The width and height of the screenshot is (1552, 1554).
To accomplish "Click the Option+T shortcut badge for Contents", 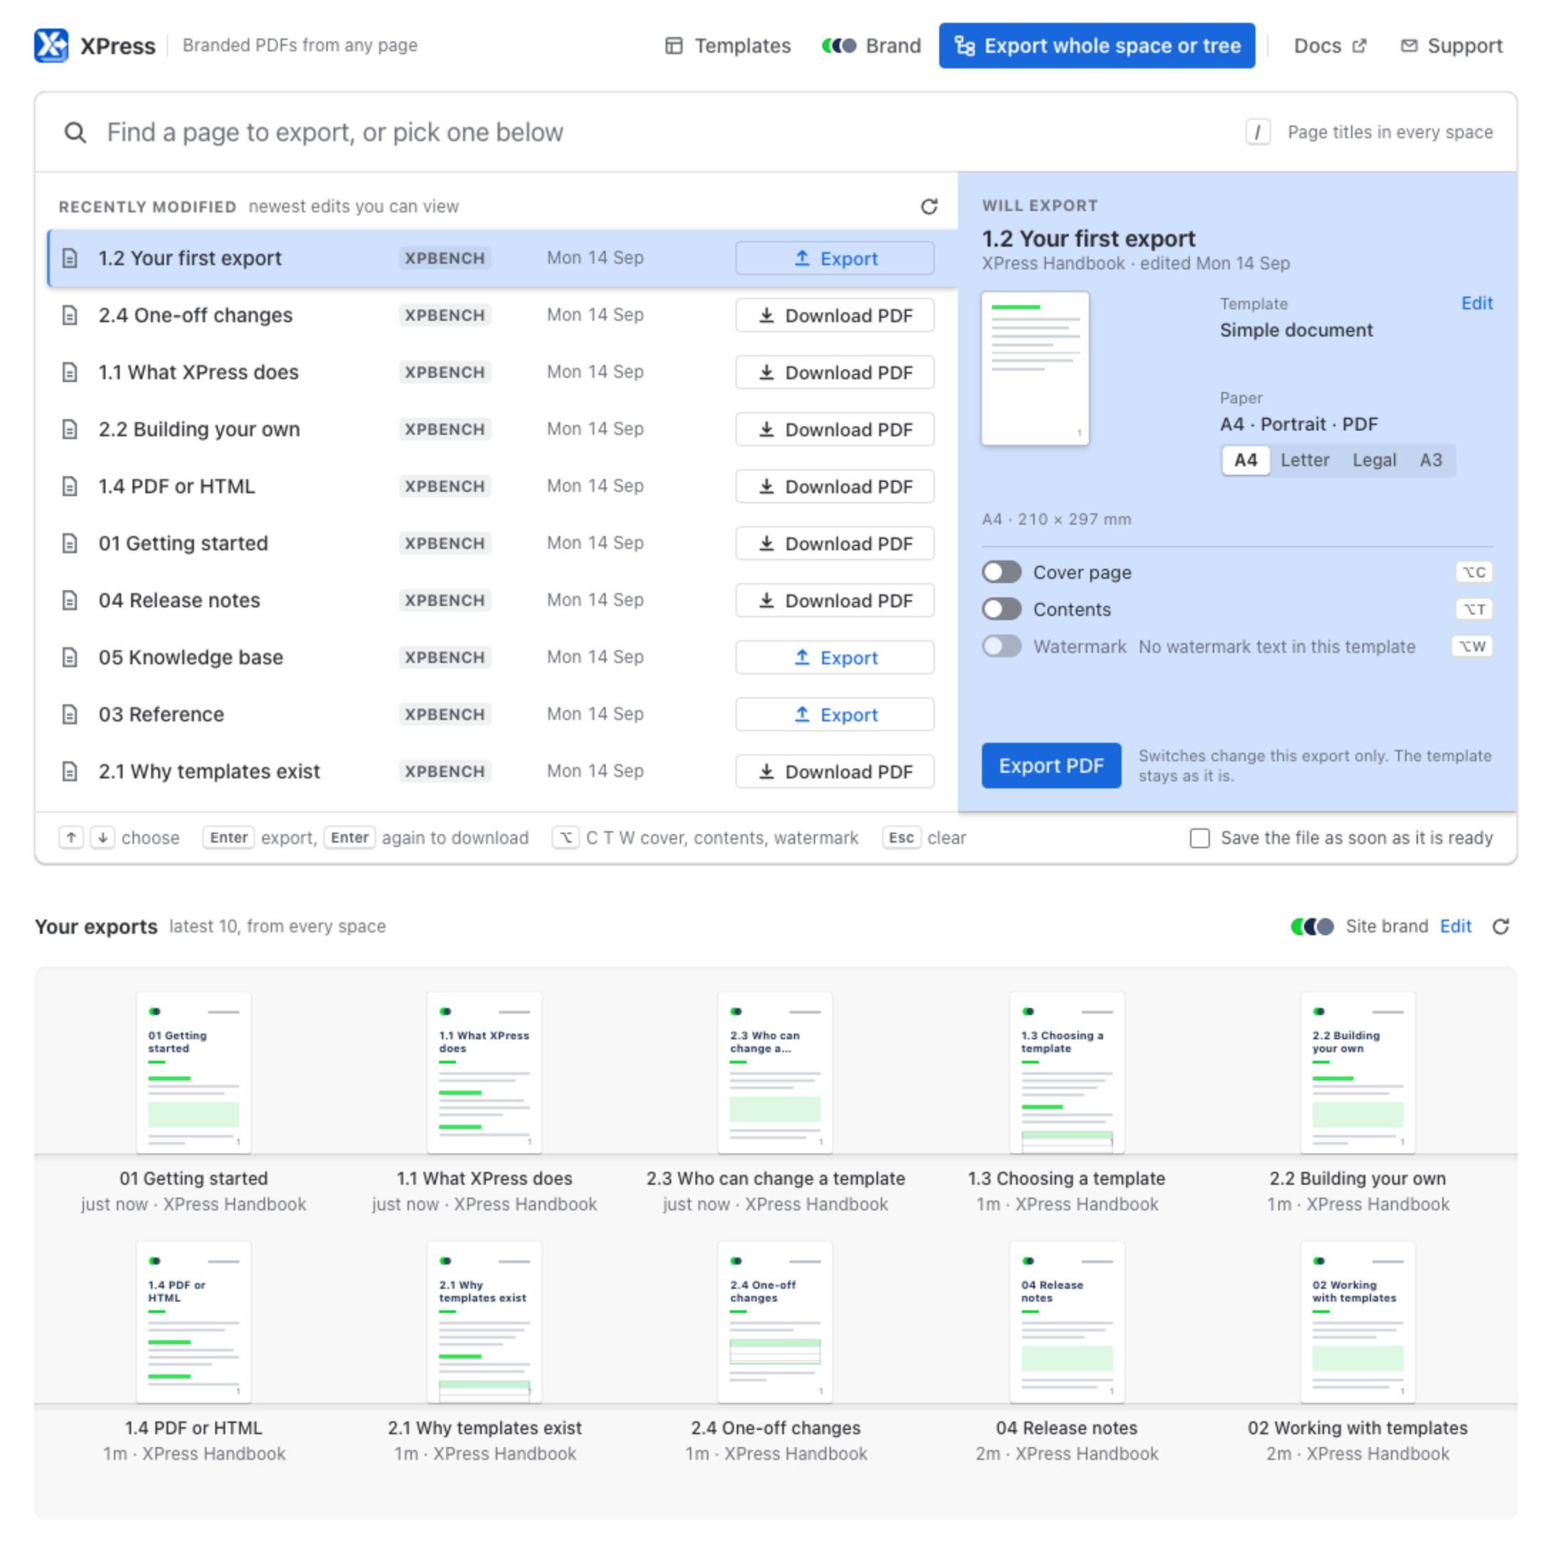I will point(1473,609).
